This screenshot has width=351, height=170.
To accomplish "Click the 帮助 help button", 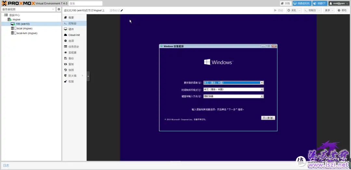I will tap(342, 10).
